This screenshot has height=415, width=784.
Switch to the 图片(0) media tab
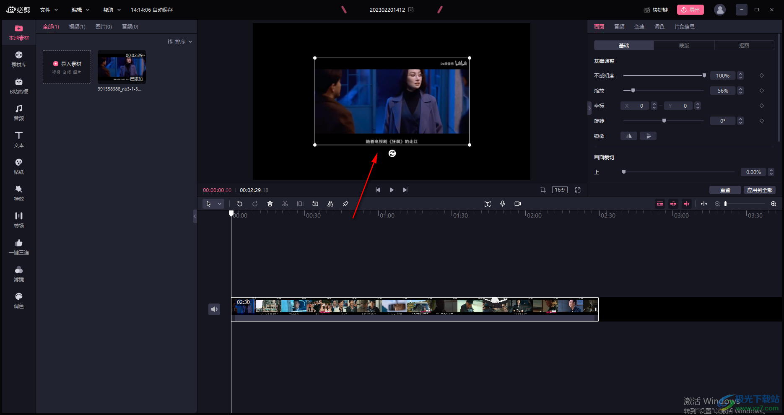click(104, 26)
